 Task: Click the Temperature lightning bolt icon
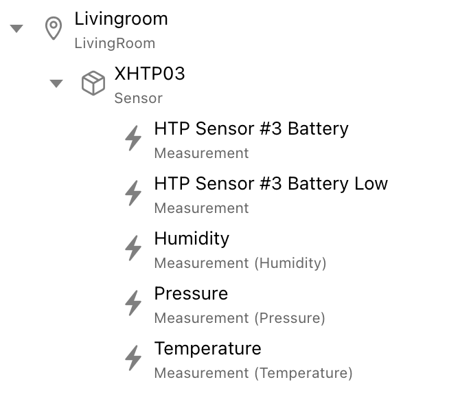pos(133,359)
